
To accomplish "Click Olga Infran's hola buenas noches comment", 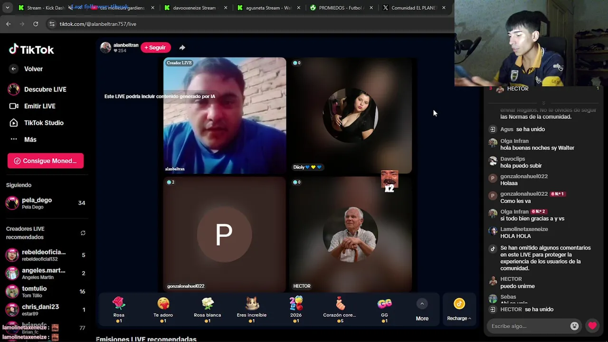I will coord(537,148).
